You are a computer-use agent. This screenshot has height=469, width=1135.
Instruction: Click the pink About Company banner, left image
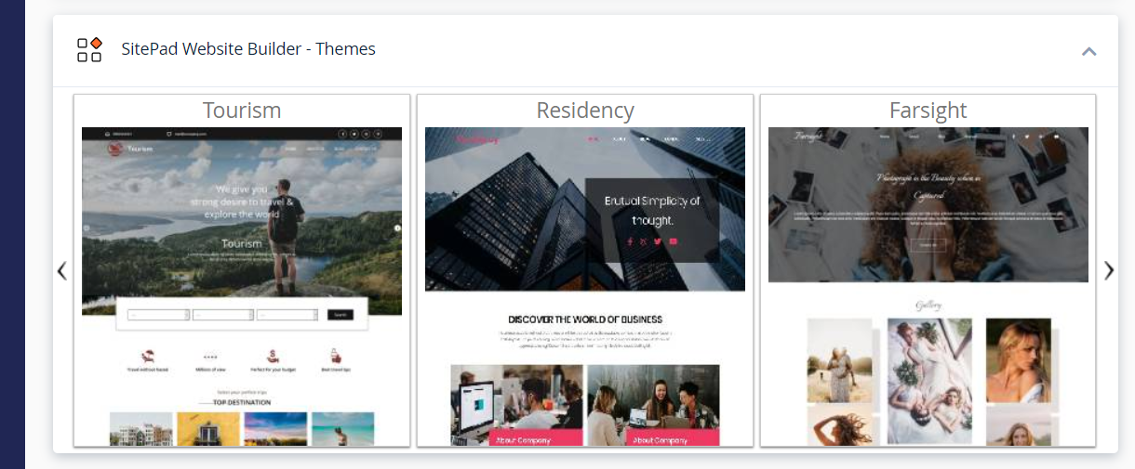(536, 438)
